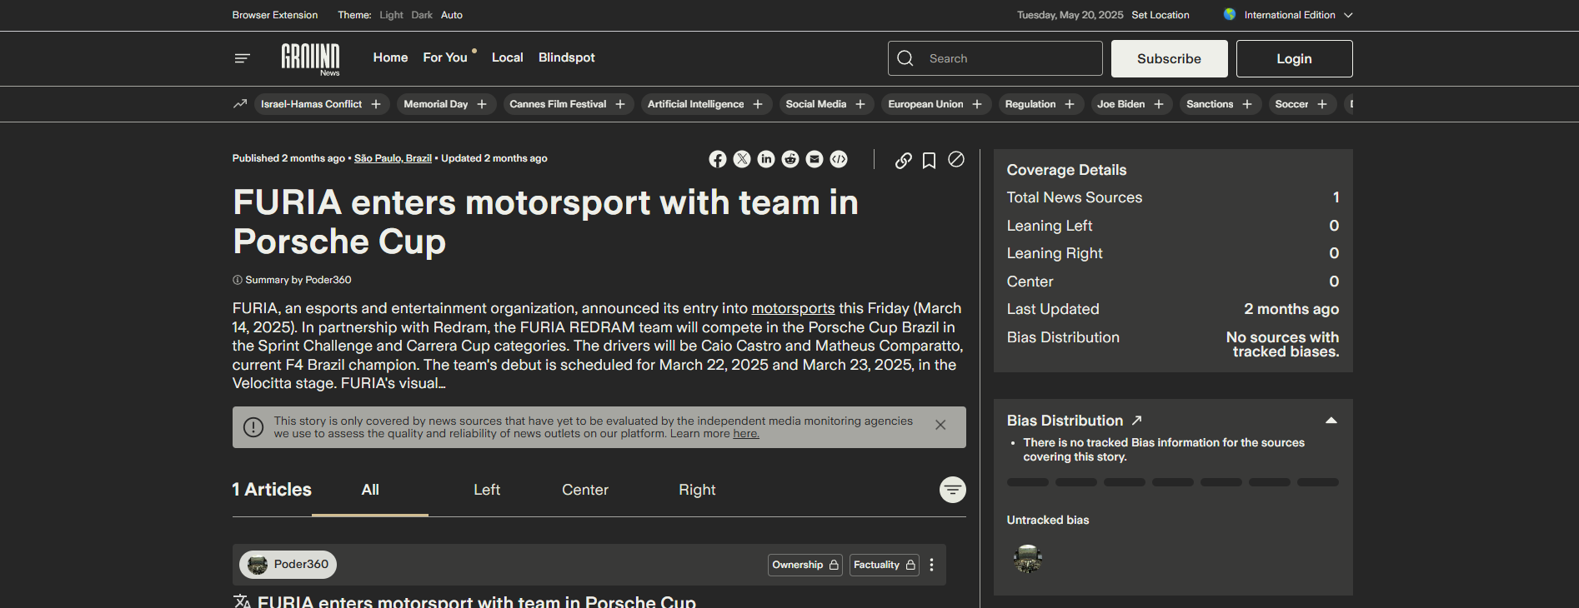This screenshot has height=608, width=1579.
Task: Open the Blindspot section
Action: [x=567, y=57]
